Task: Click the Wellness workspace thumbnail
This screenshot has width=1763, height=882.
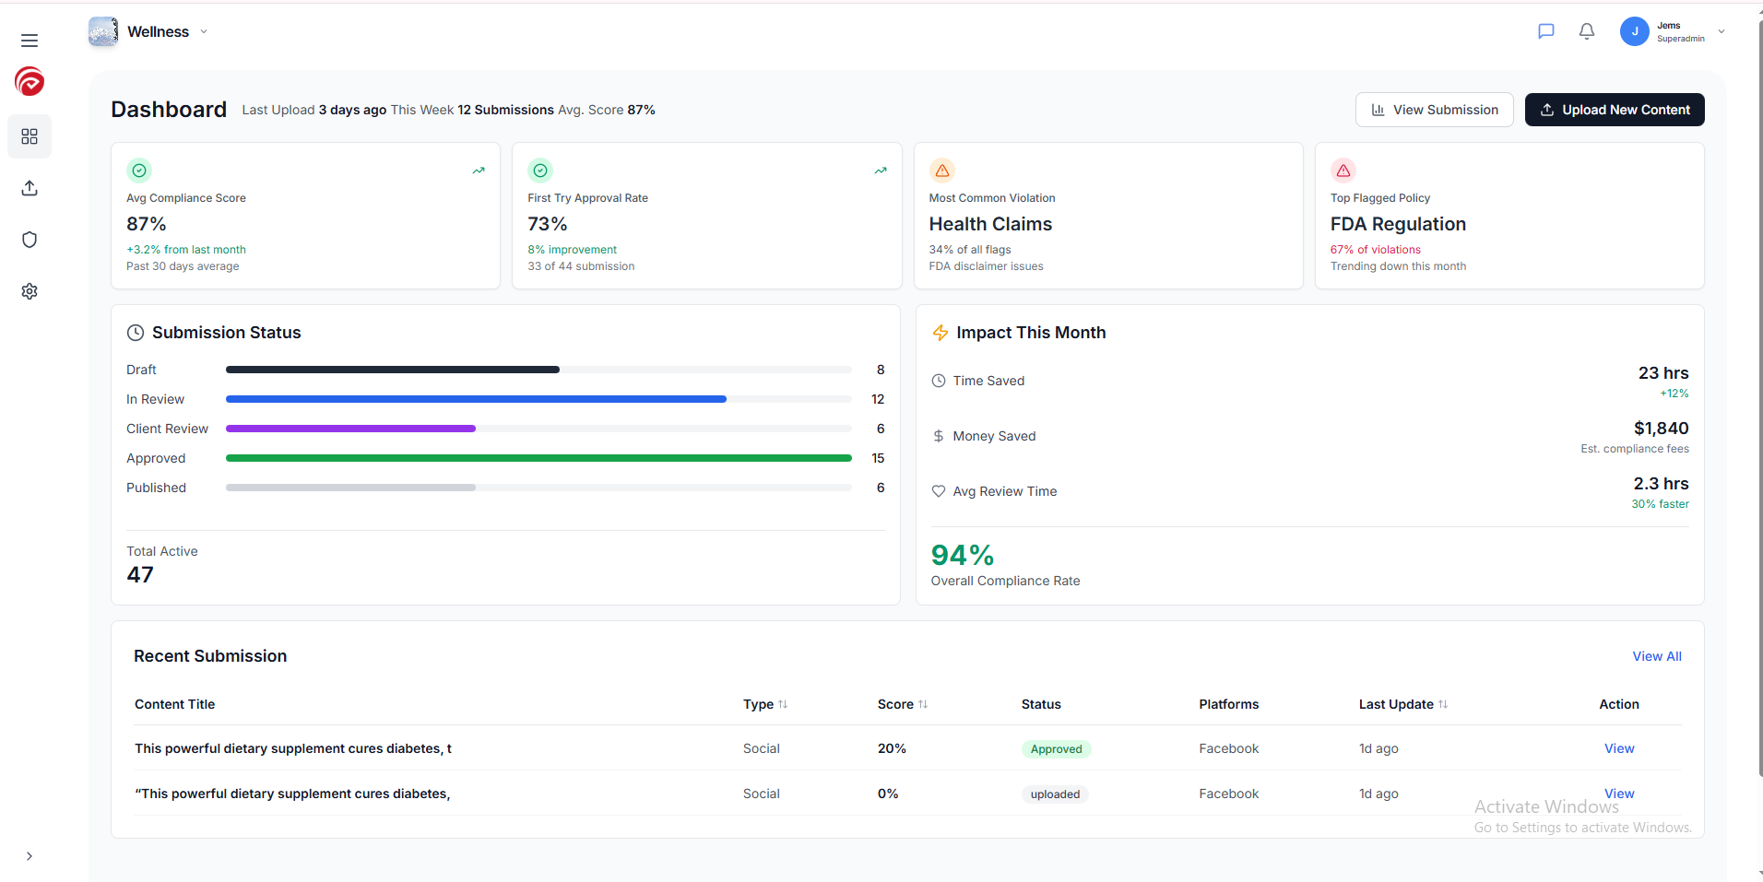Action: point(103,31)
